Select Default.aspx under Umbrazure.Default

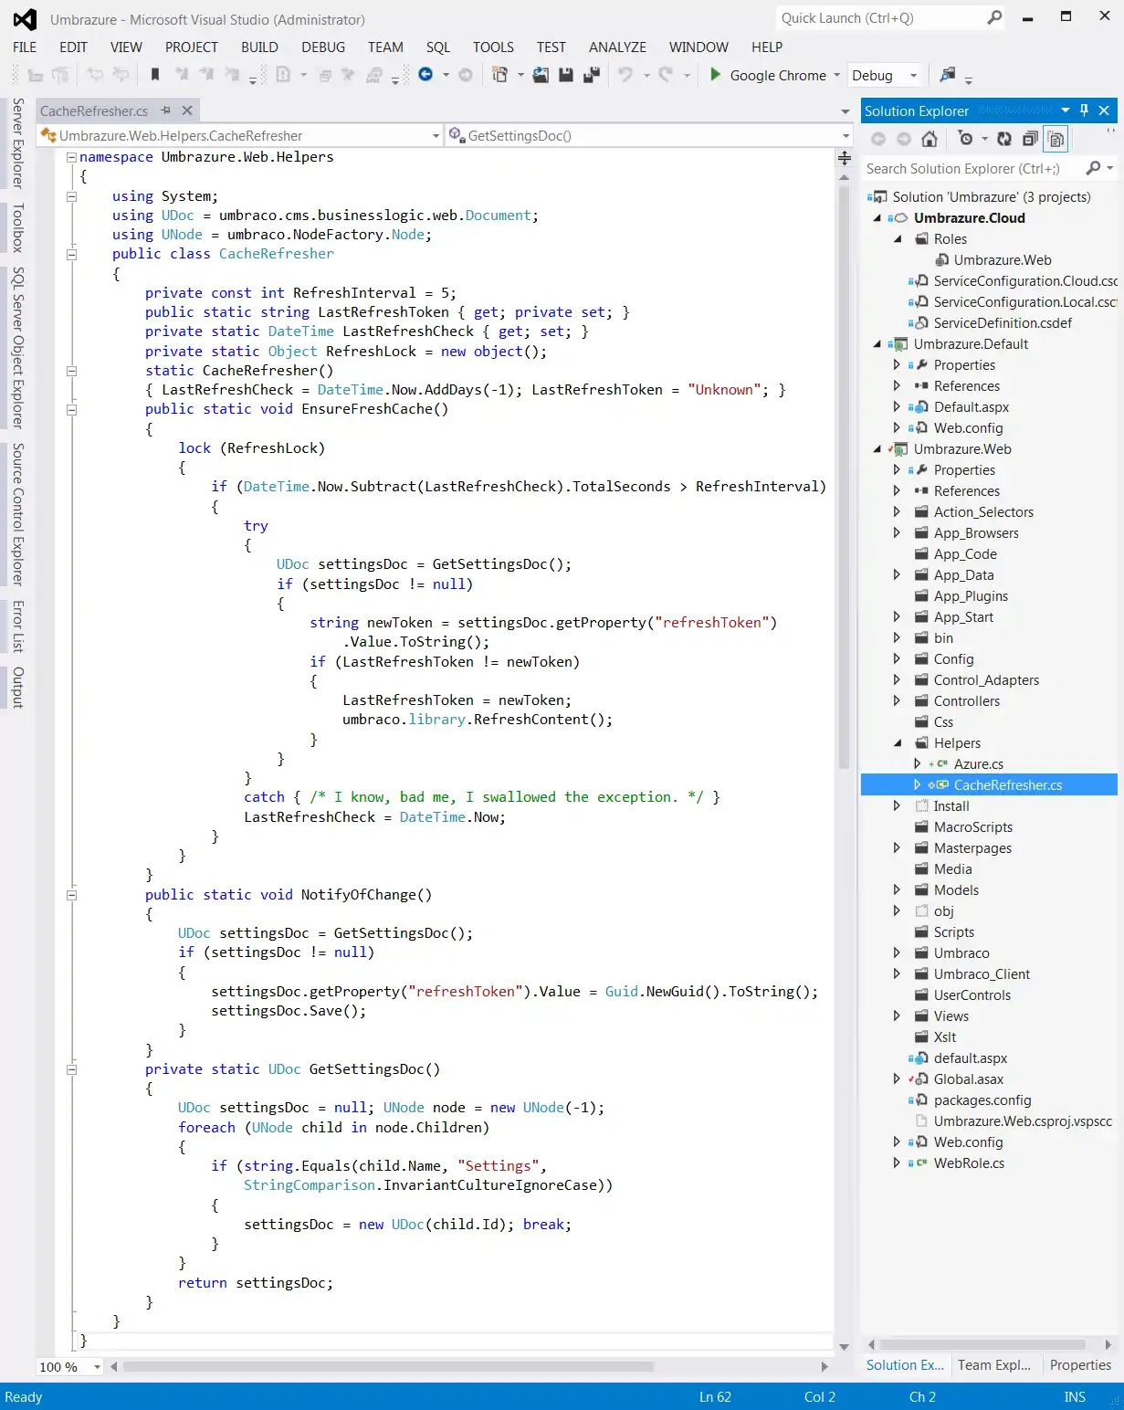tap(972, 407)
